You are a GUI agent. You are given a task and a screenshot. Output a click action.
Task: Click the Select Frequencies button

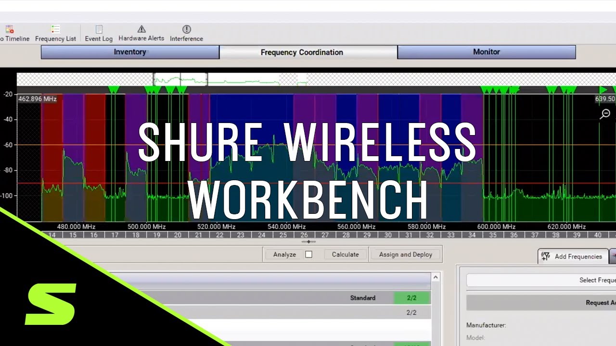[541, 280]
